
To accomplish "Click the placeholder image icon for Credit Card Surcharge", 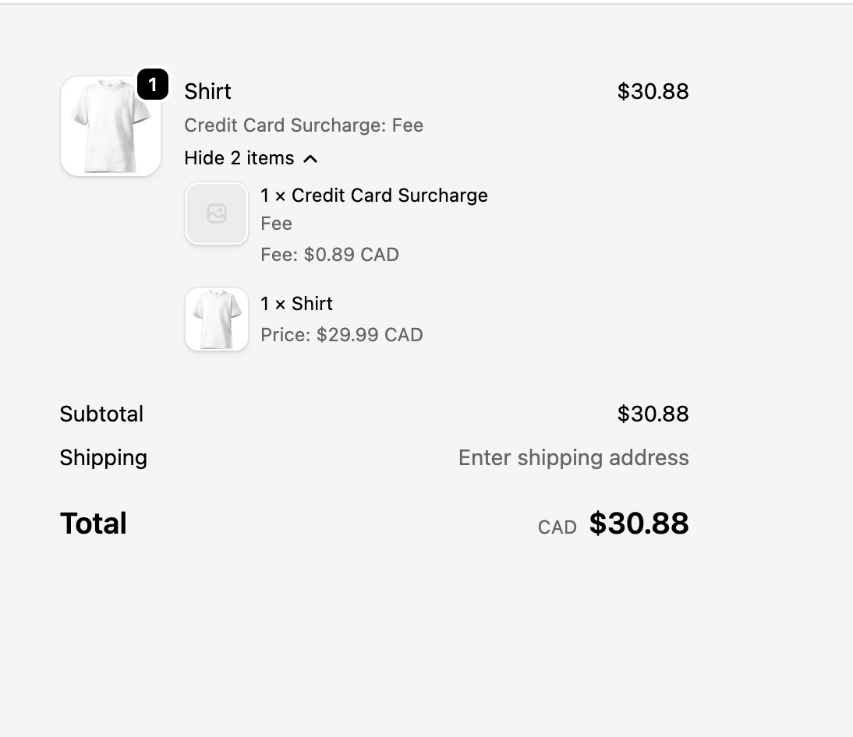I will point(217,213).
